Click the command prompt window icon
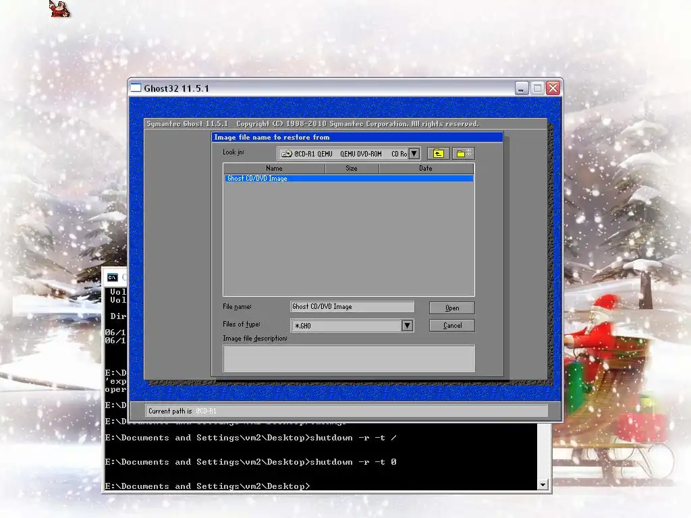The height and width of the screenshot is (518, 691). [x=113, y=277]
